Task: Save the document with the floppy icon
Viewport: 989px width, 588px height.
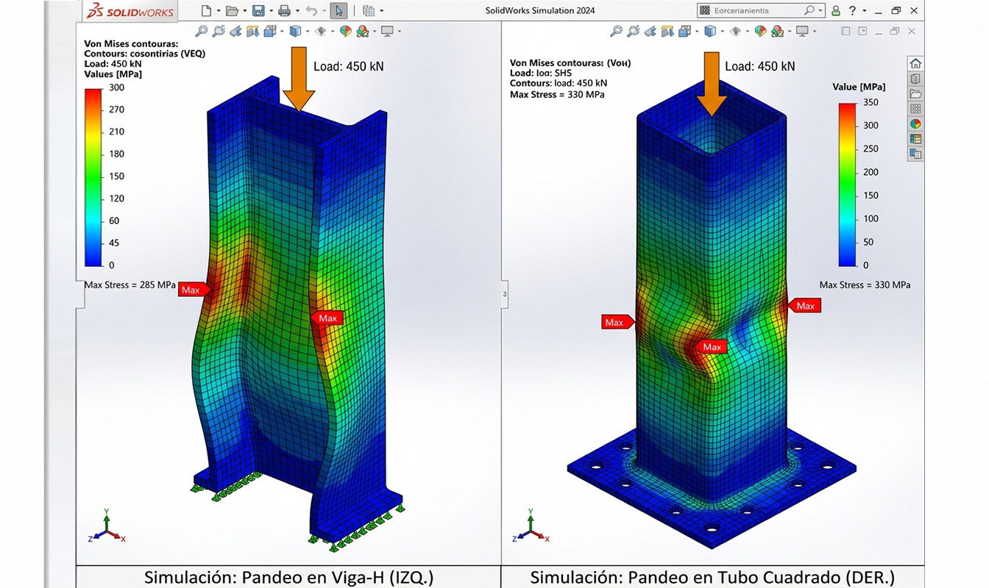Action: pyautogui.click(x=258, y=11)
